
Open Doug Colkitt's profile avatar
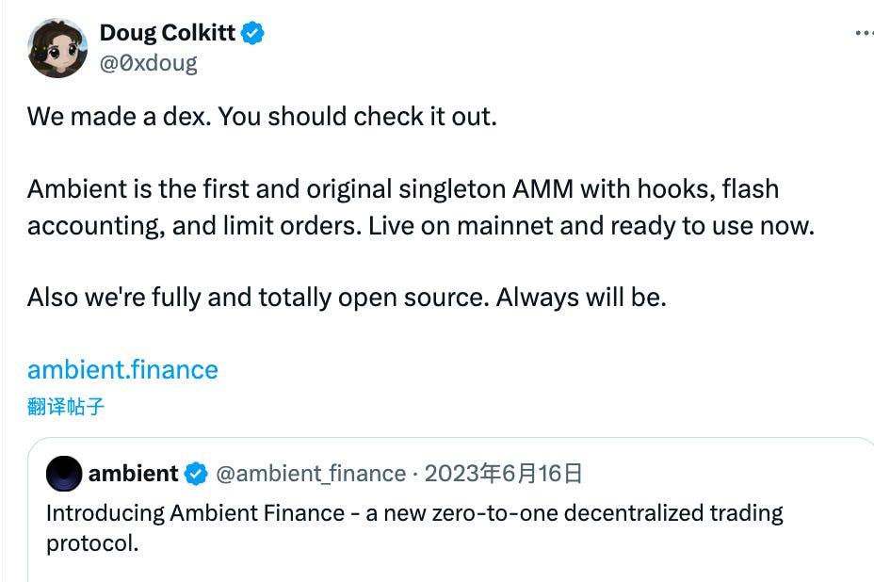[57, 48]
